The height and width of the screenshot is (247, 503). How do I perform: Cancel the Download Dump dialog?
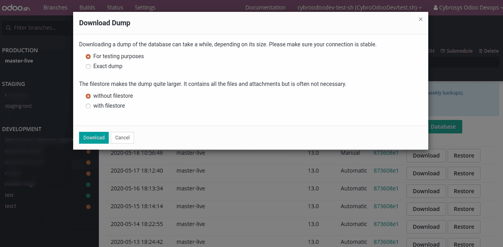[x=122, y=138]
